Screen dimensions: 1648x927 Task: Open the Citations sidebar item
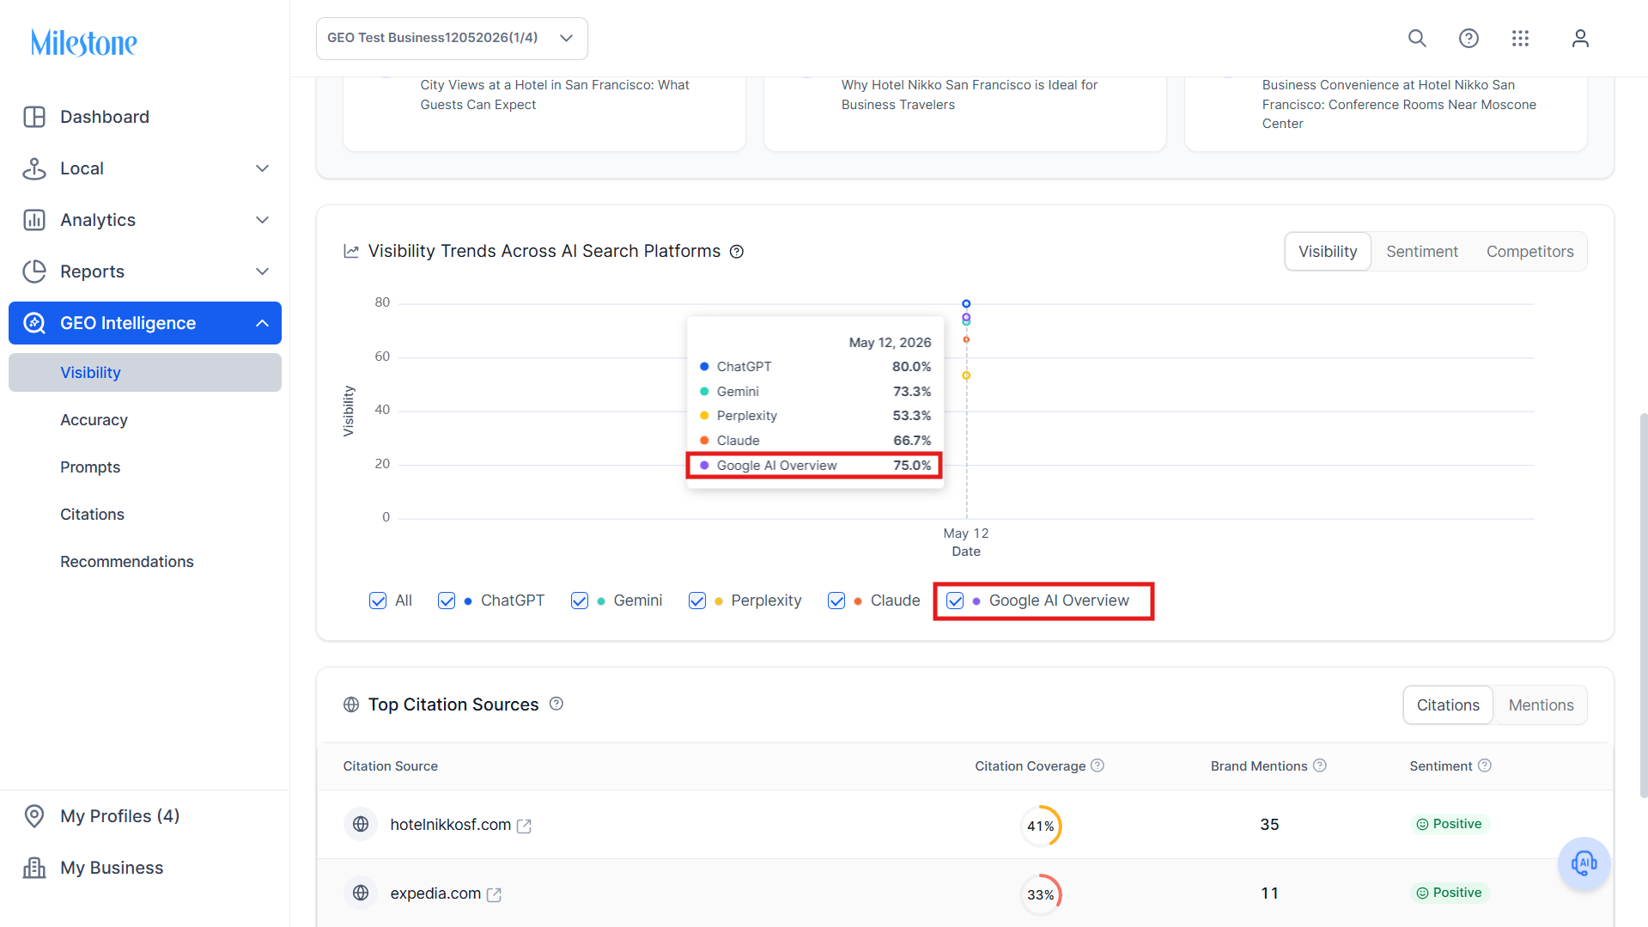pos(92,515)
